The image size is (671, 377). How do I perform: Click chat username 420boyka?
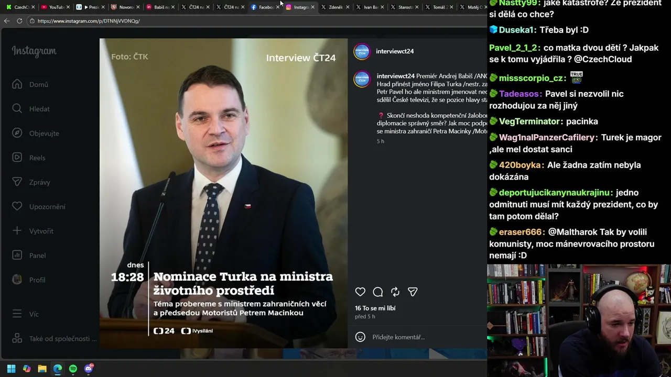point(520,165)
